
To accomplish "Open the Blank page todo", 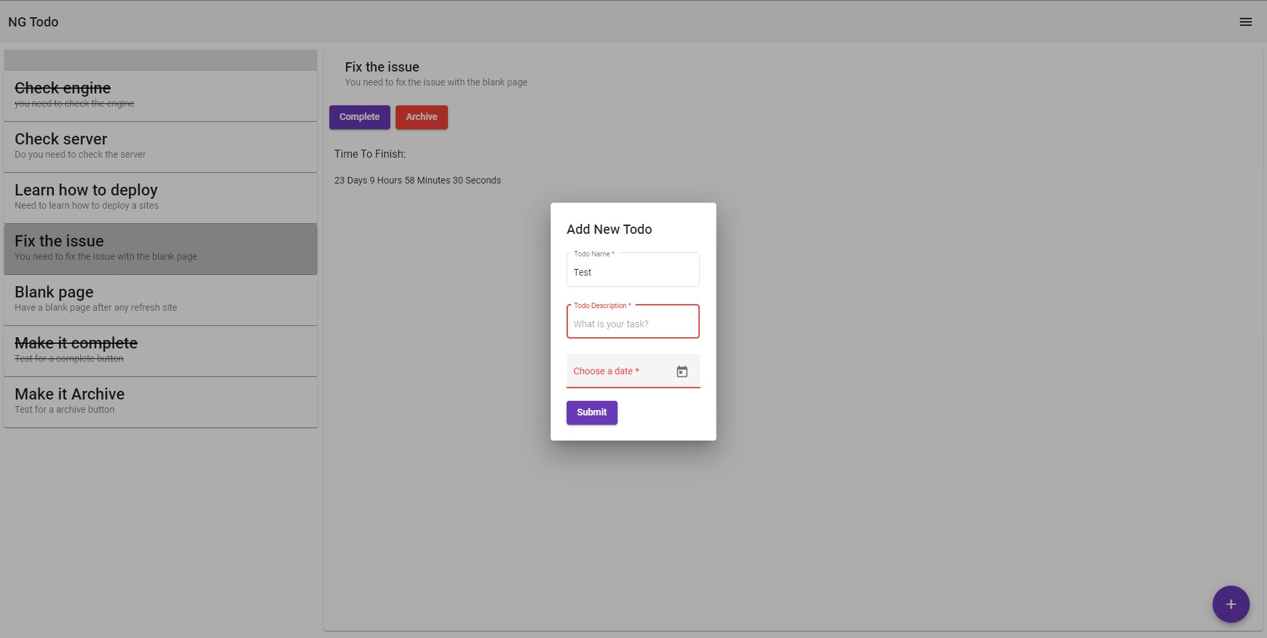I will [160, 300].
